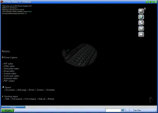Open Power Capture tool

(10, 57)
